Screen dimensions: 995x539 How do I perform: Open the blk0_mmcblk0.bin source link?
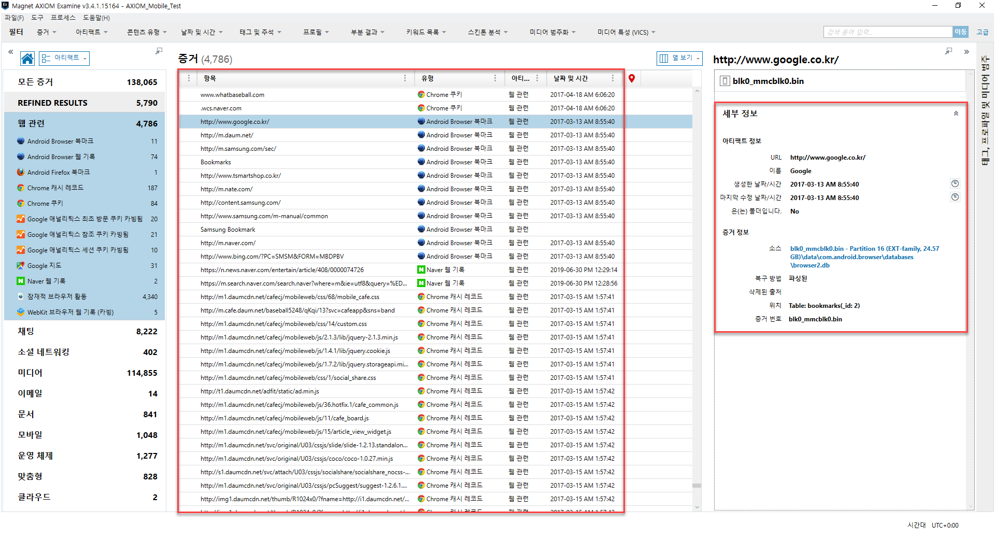[x=864, y=257]
